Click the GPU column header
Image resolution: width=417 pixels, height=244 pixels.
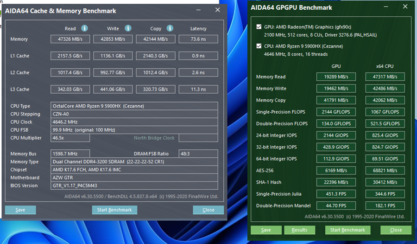(336, 66)
